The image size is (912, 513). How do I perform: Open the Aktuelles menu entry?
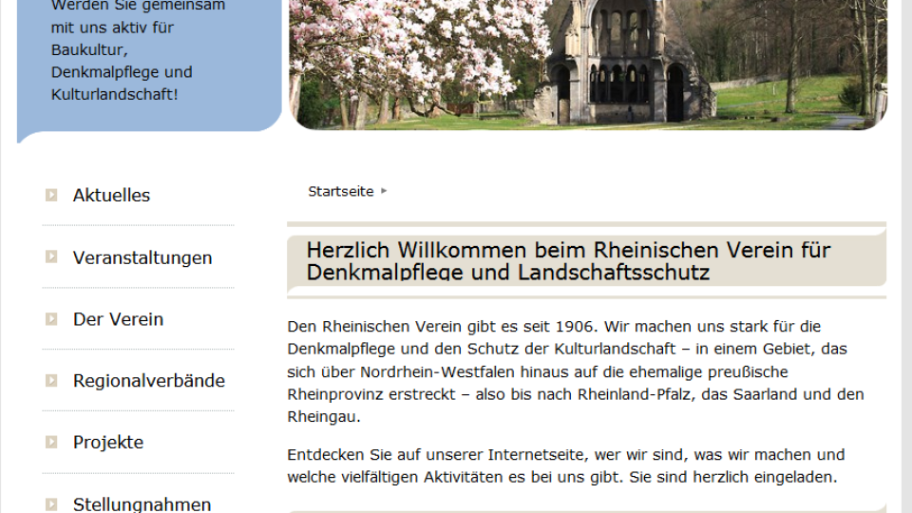[111, 196]
